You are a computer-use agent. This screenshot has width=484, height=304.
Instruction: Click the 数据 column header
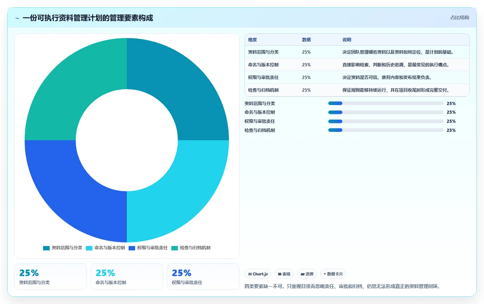pos(306,40)
